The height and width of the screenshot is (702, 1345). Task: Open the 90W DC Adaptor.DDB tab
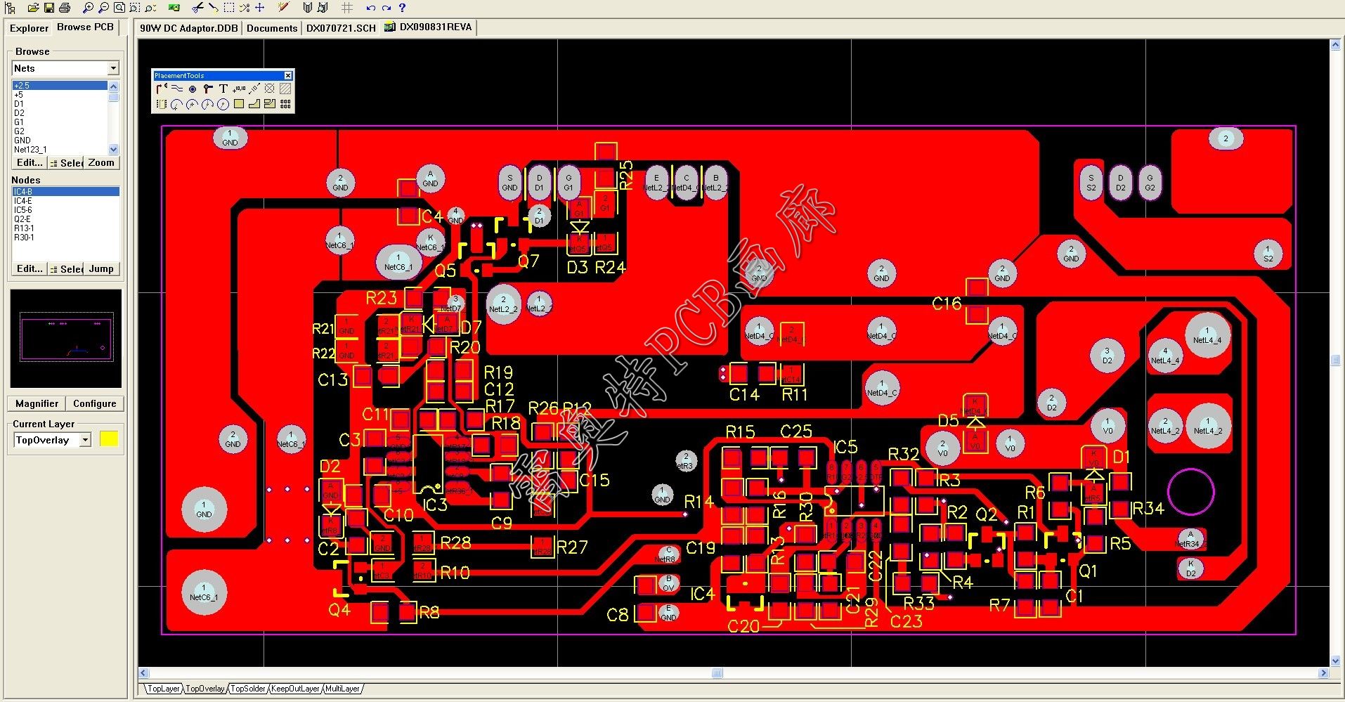tap(188, 28)
